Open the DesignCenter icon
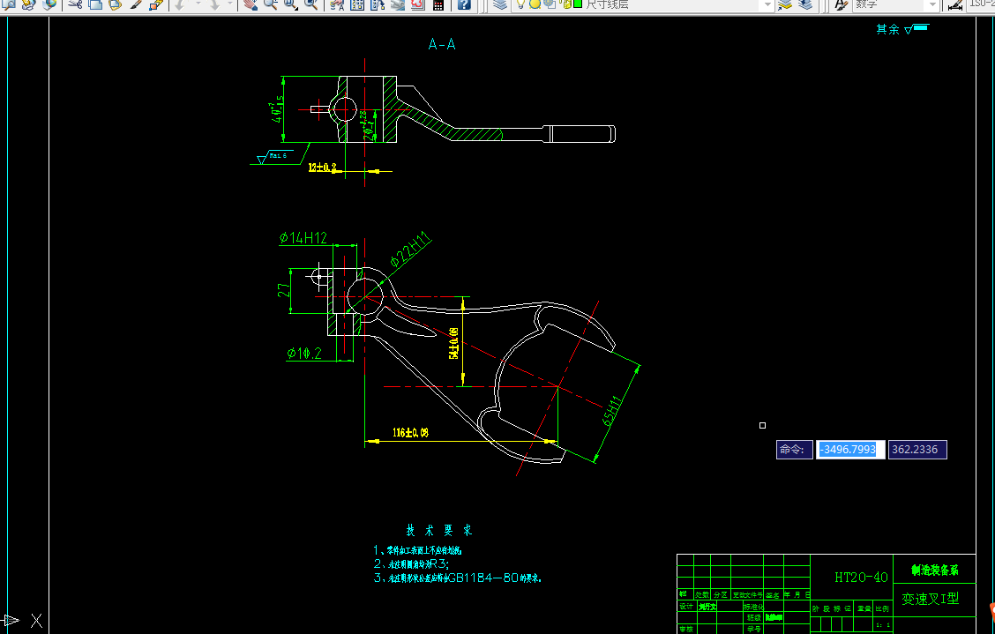 pos(357,4)
